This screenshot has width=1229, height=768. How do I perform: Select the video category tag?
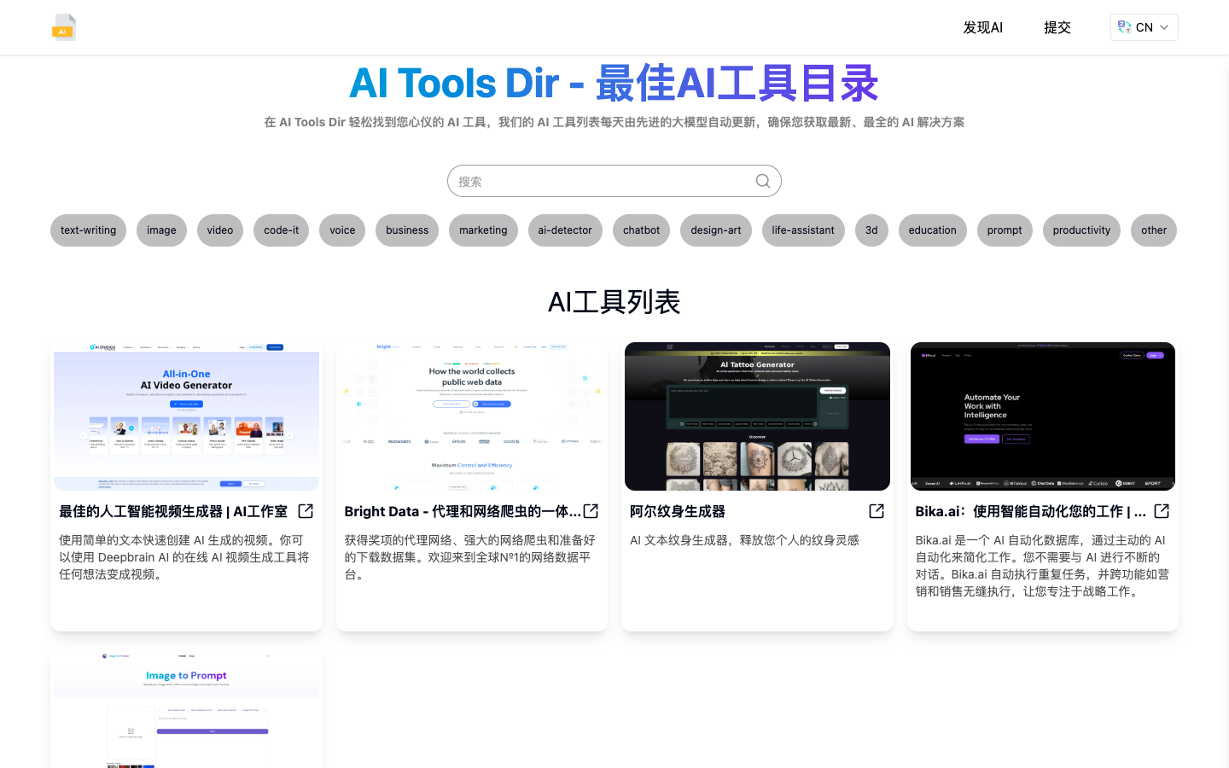[220, 230]
